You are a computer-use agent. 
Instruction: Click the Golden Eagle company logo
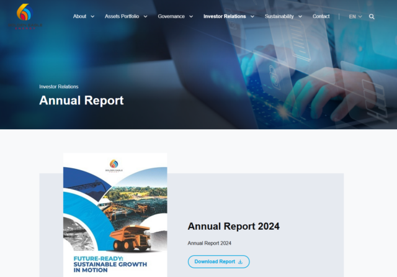(x=24, y=16)
